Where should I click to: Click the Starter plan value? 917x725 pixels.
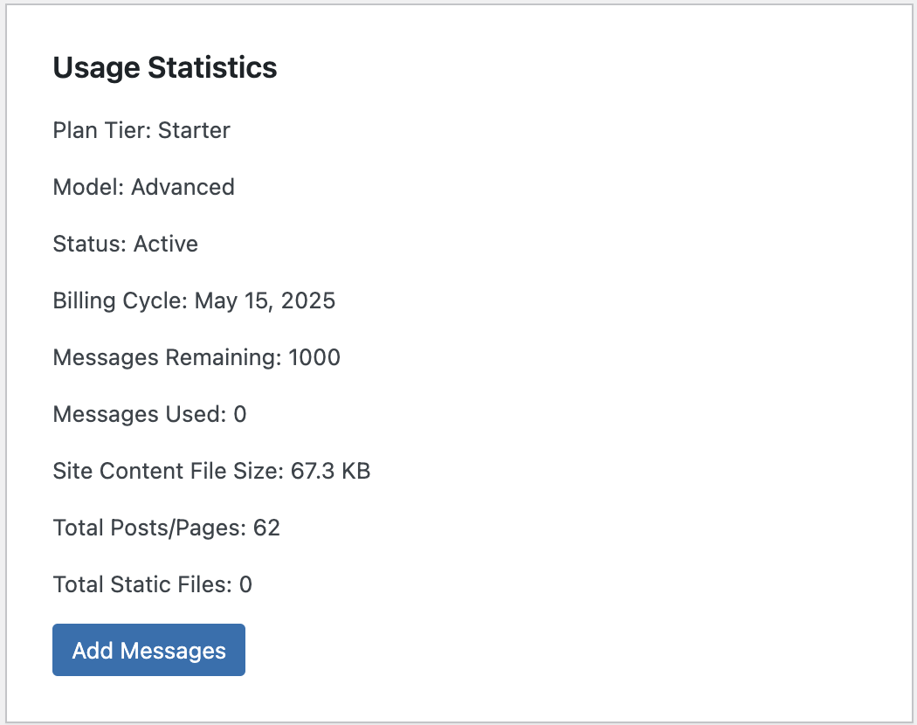(194, 131)
